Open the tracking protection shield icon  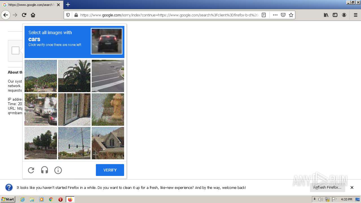tap(68, 15)
